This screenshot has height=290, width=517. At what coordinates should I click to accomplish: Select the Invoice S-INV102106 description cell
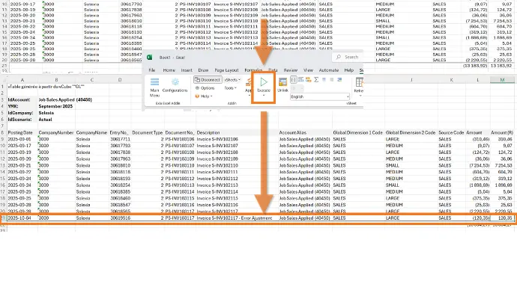coord(237,139)
